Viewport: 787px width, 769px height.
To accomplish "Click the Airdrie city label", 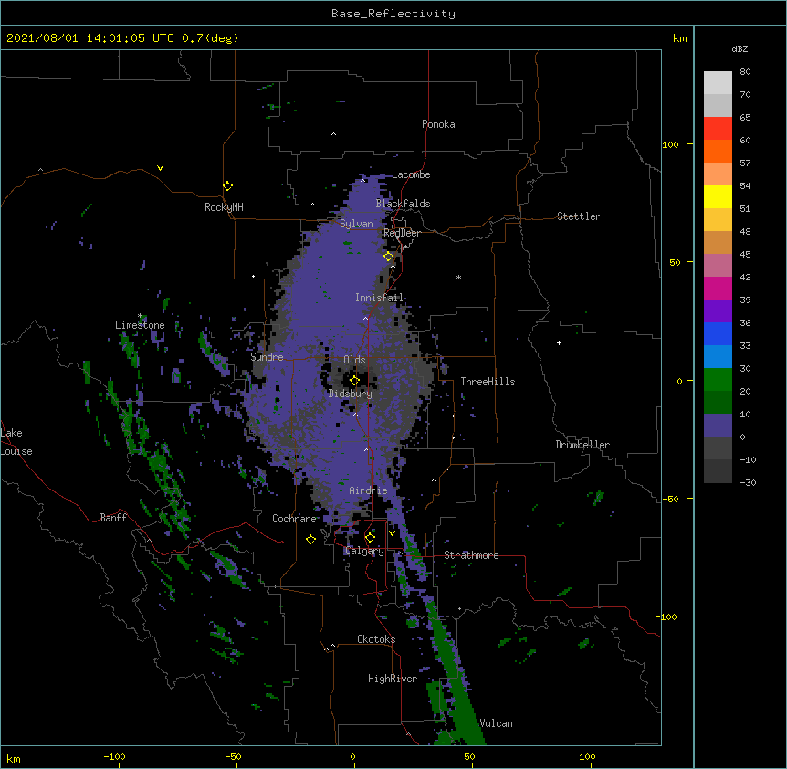I will [x=368, y=490].
